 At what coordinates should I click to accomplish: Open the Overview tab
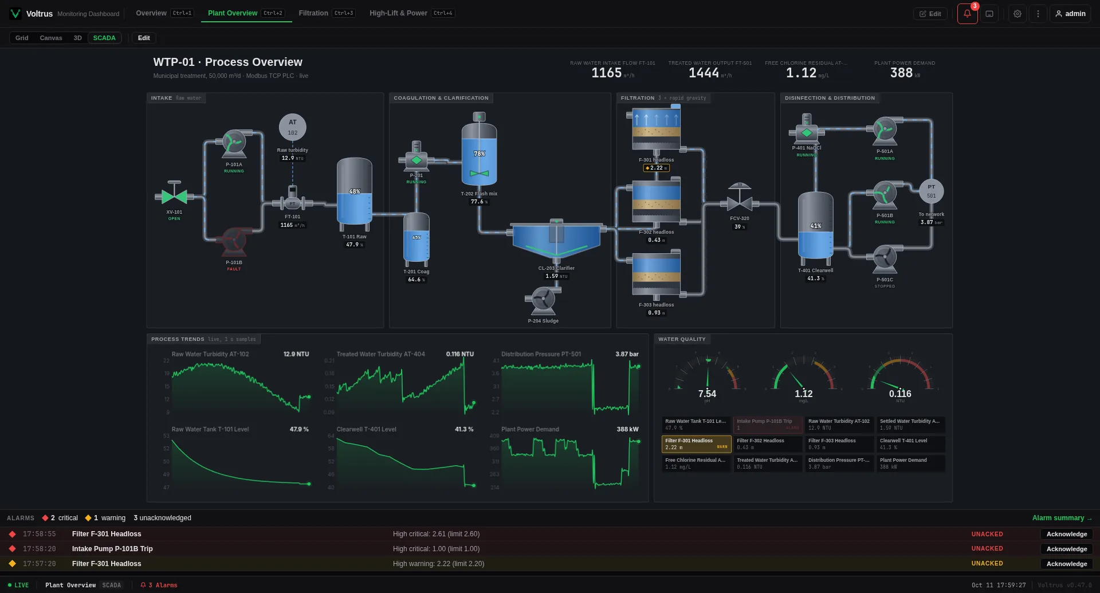[x=164, y=13]
